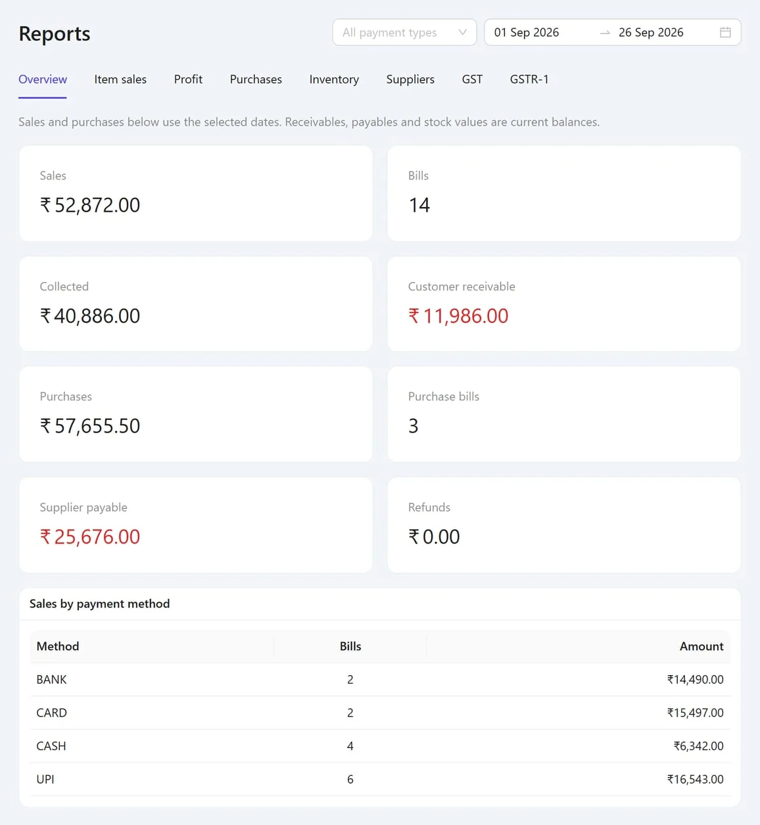Click the Collected value ₹40,886.00
Image resolution: width=760 pixels, height=825 pixels.
90,316
